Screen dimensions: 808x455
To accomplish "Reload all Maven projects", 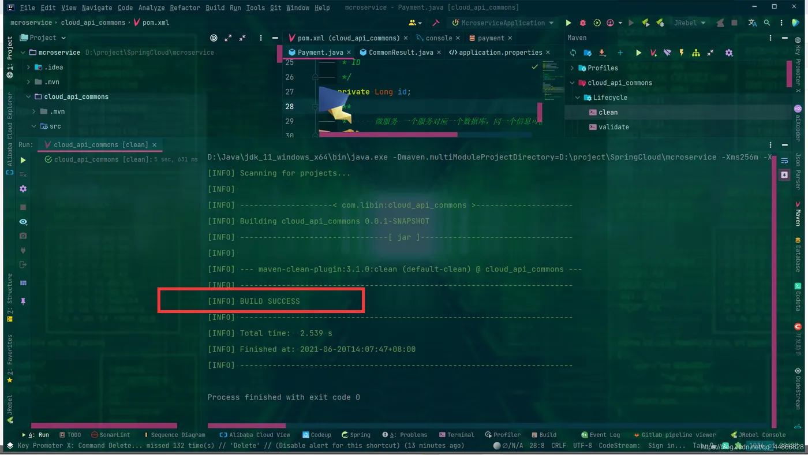I will [x=573, y=53].
